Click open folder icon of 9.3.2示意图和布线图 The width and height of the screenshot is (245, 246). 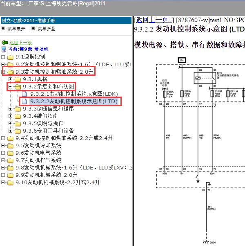tap(18, 87)
